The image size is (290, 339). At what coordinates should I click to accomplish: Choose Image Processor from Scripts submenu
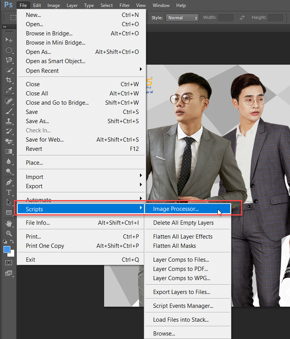point(176,209)
